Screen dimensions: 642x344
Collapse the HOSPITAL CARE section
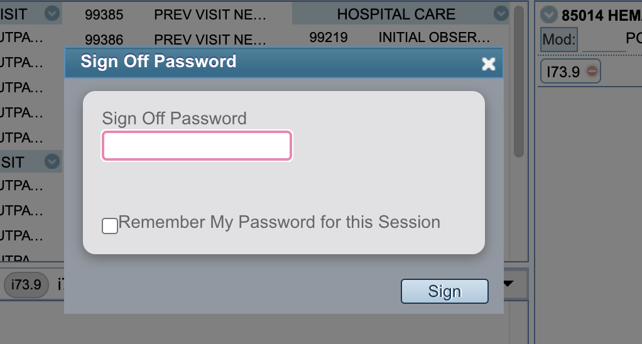pos(501,13)
